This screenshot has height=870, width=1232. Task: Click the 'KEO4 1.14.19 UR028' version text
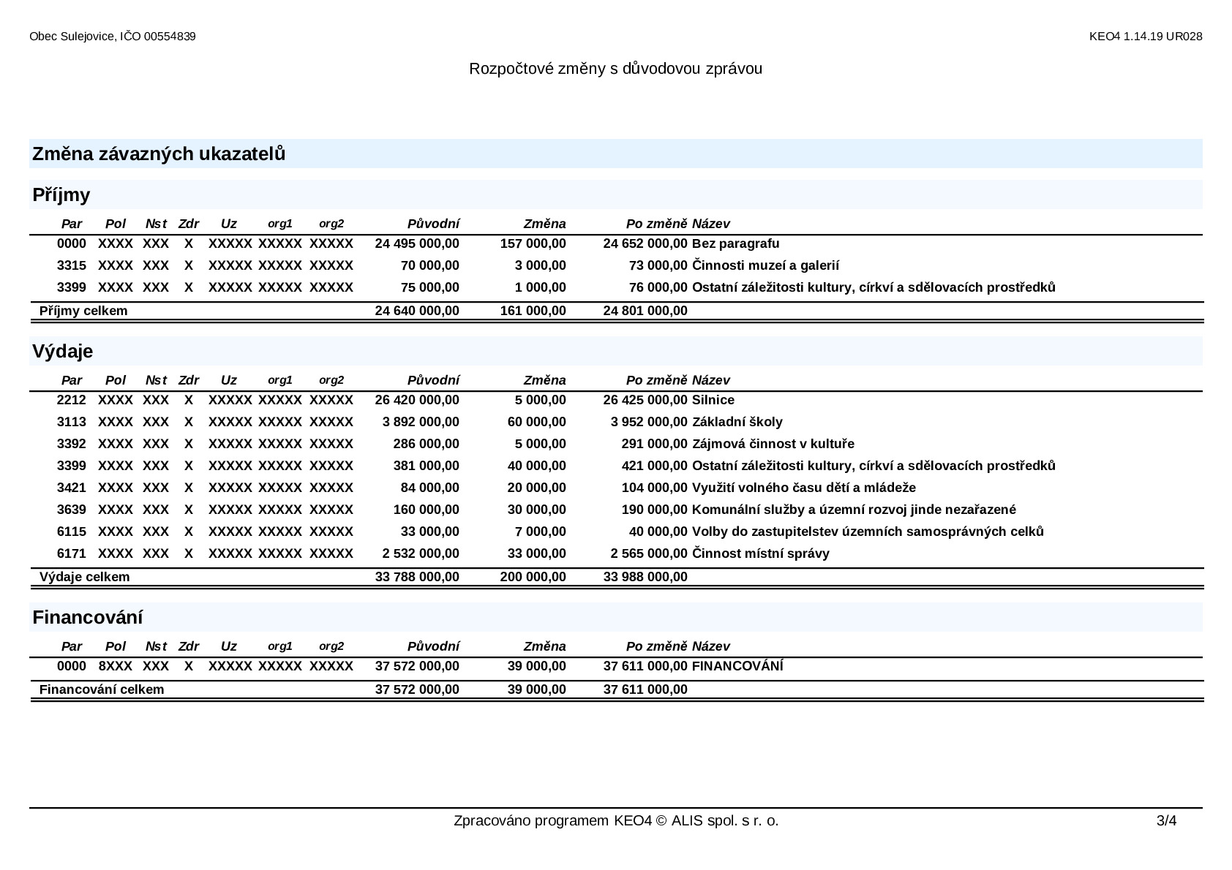click(x=1146, y=37)
